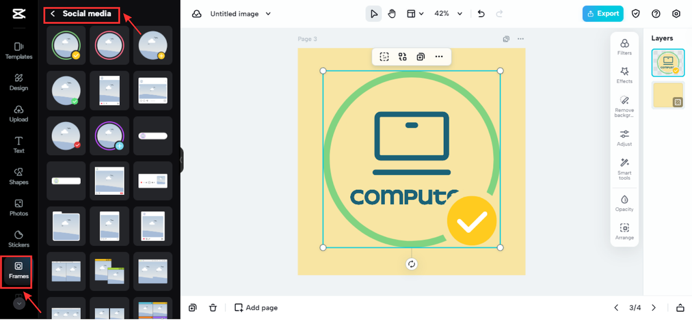Open the Remove background tool
Screen dimensions: 692x321
click(x=624, y=106)
